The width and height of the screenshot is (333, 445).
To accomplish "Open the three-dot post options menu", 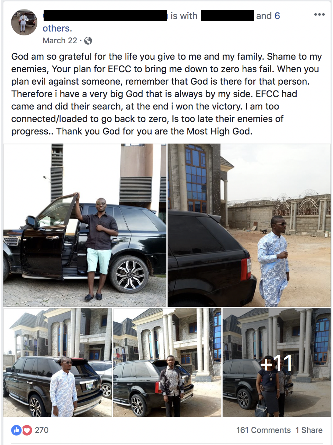I will 319,15.
